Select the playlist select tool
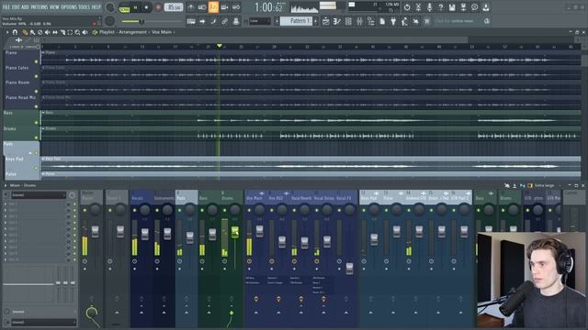588x330 pixels. click(x=70, y=32)
